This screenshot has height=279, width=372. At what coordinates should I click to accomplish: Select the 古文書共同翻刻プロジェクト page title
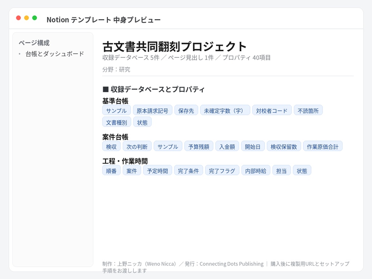pos(175,46)
